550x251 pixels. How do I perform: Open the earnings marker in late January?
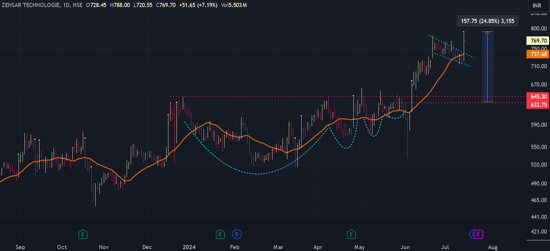point(220,234)
